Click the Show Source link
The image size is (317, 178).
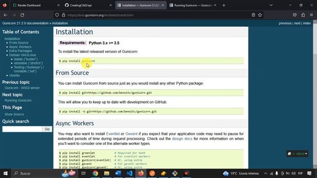[x=14, y=114]
